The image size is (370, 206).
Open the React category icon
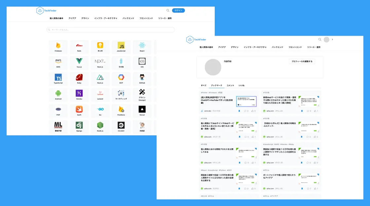(142, 47)
